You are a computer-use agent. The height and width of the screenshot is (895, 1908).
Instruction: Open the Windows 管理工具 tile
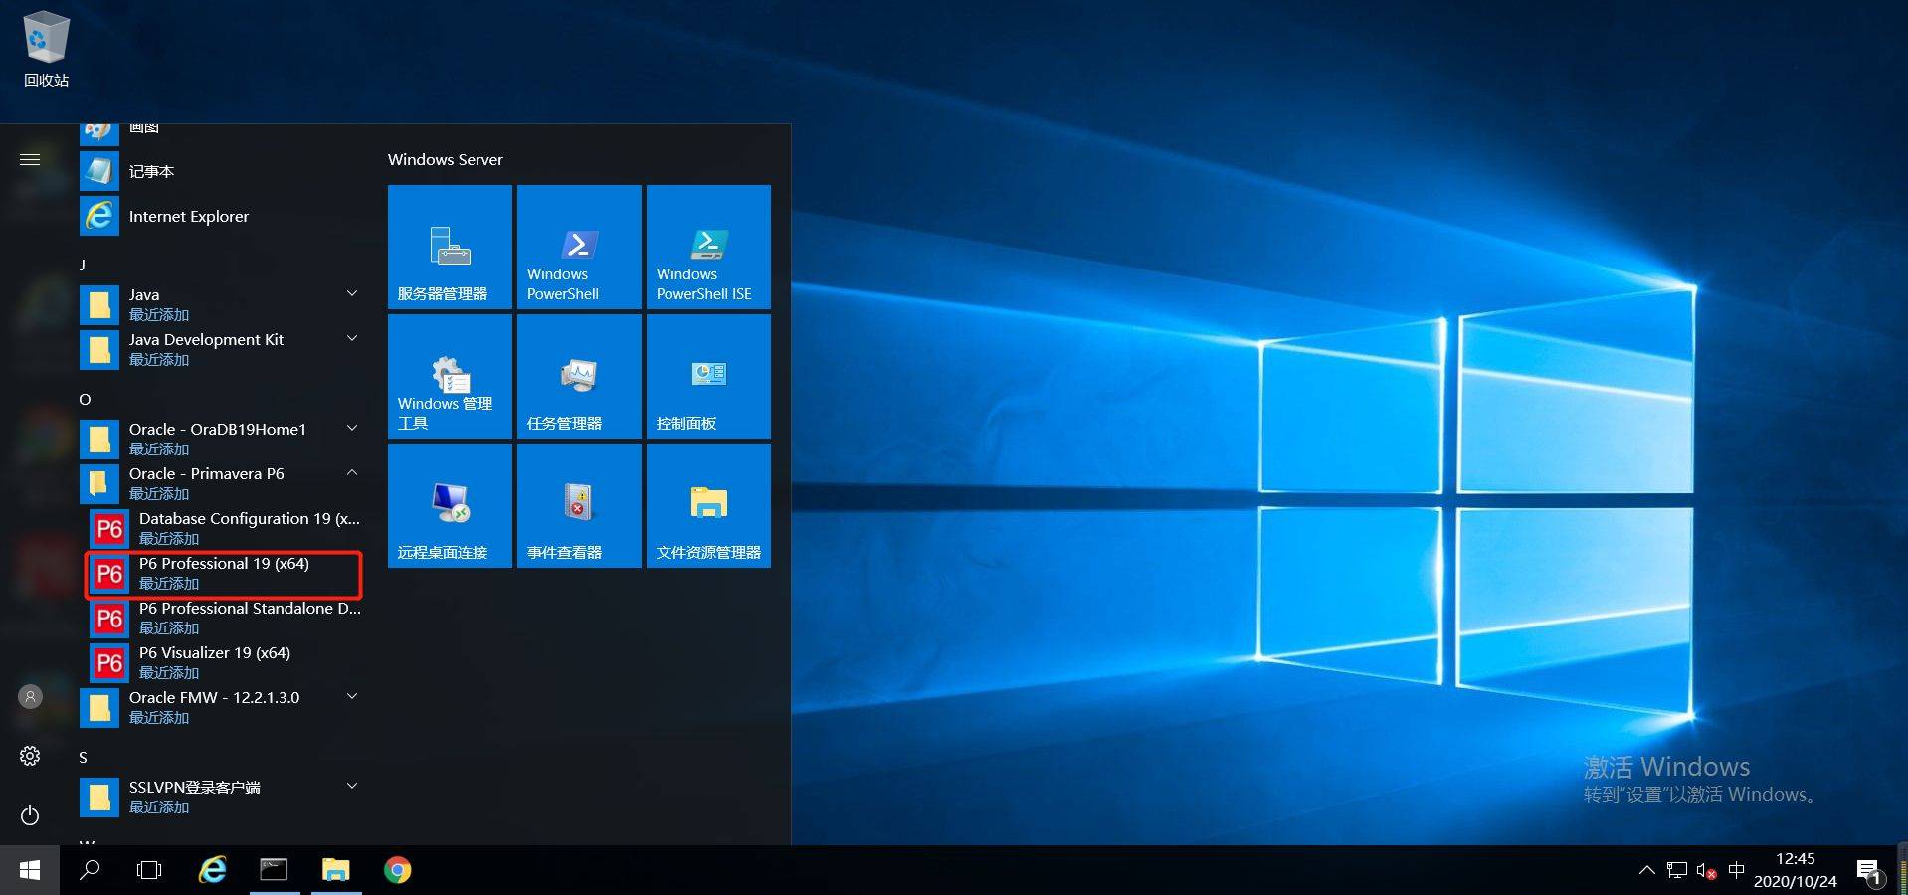pyautogui.click(x=450, y=376)
